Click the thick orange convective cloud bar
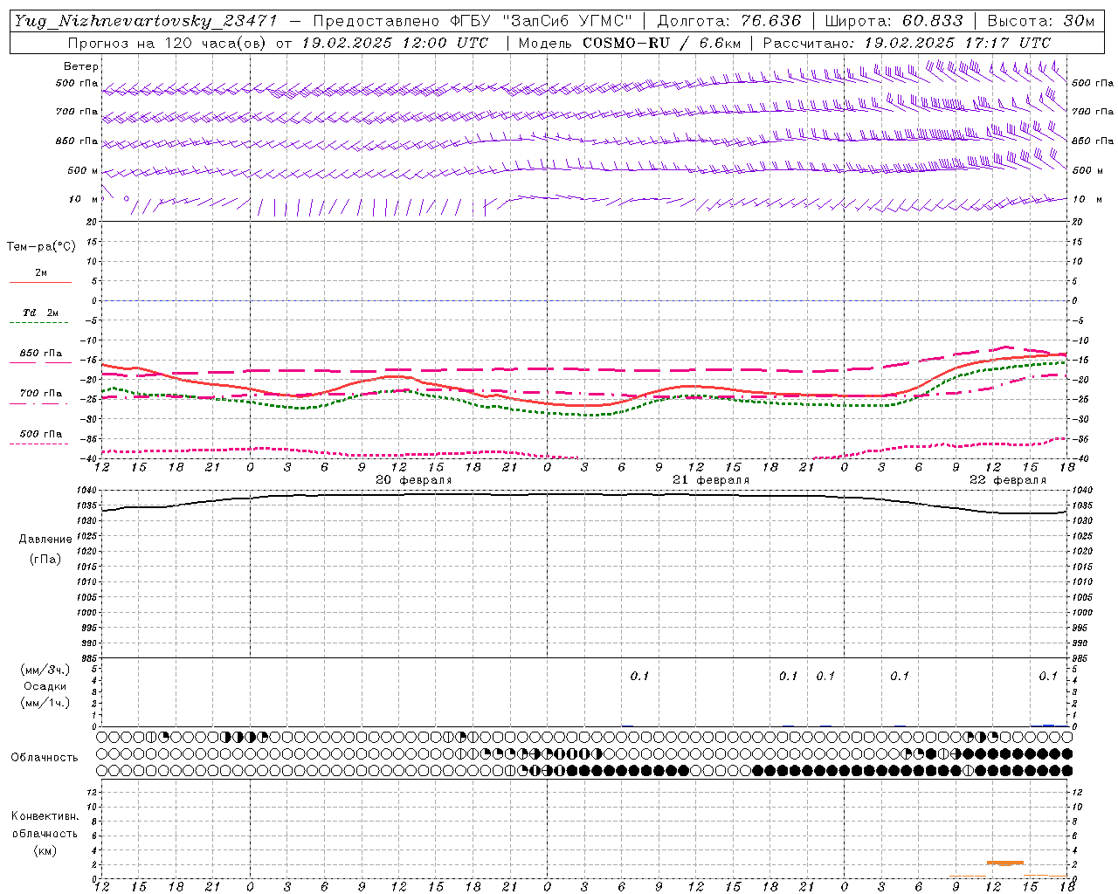The height and width of the screenshot is (894, 1118). tap(1005, 863)
